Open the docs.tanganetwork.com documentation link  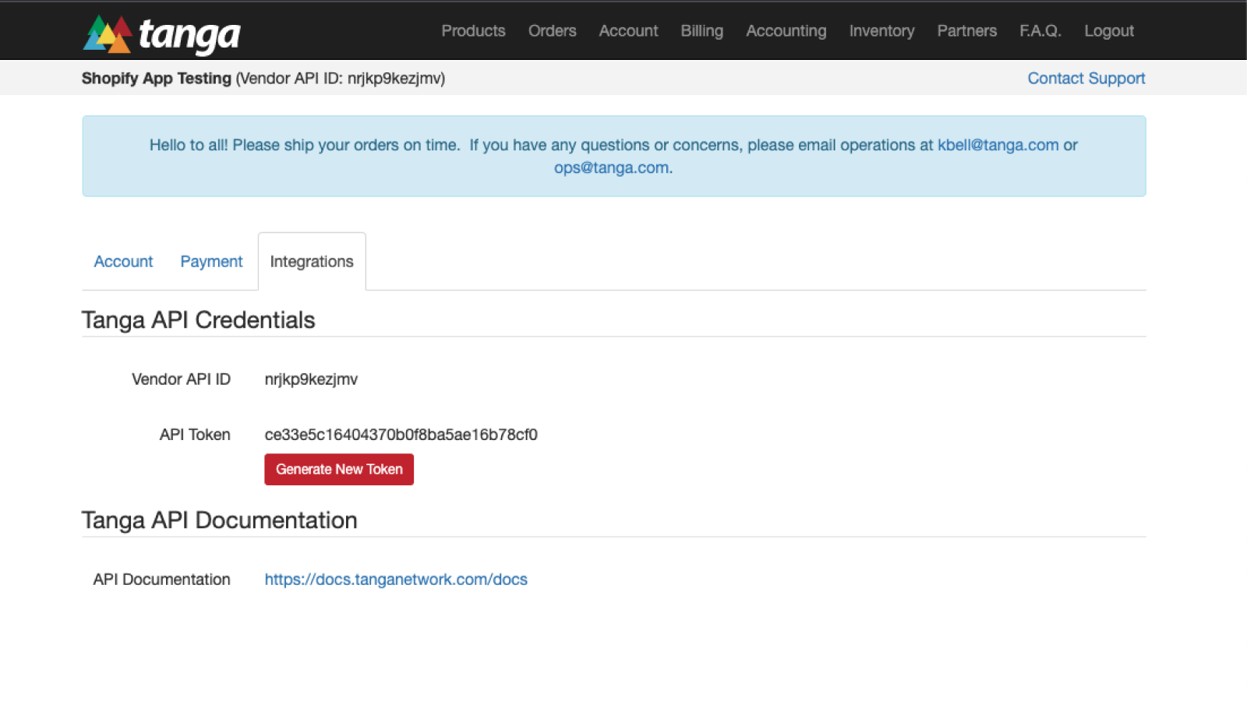click(396, 579)
